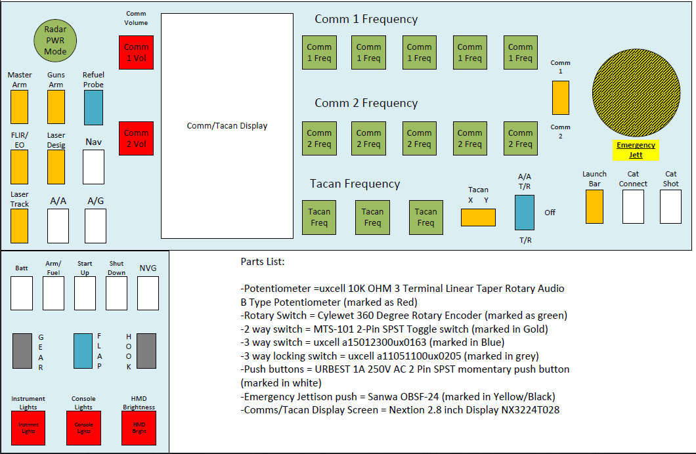Click the Radar PWR Mode rotary knob
Viewport: 696px width, 454px height.
[x=55, y=41]
